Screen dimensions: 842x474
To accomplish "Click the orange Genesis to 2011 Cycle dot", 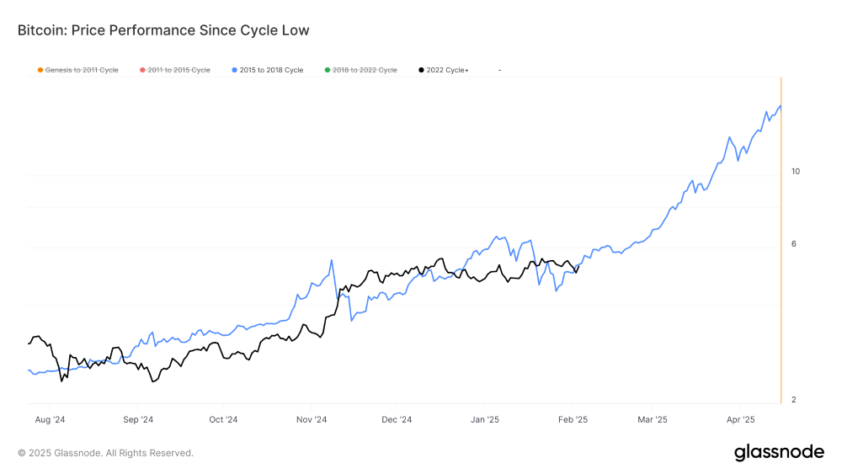I will coord(40,70).
